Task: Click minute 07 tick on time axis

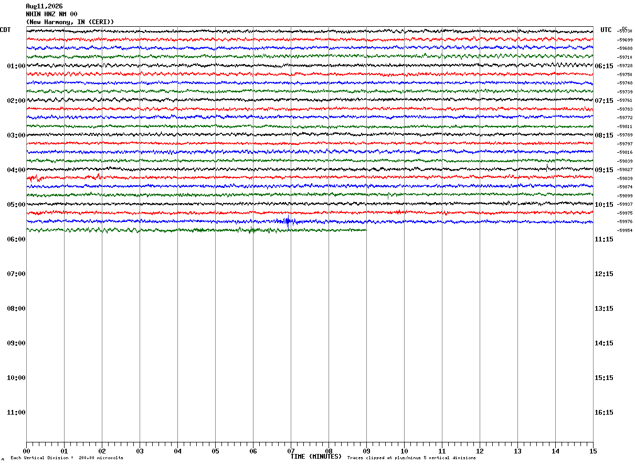Action: [x=291, y=451]
